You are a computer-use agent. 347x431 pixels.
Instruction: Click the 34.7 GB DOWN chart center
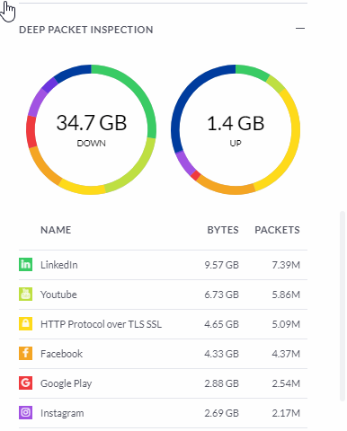(92, 129)
